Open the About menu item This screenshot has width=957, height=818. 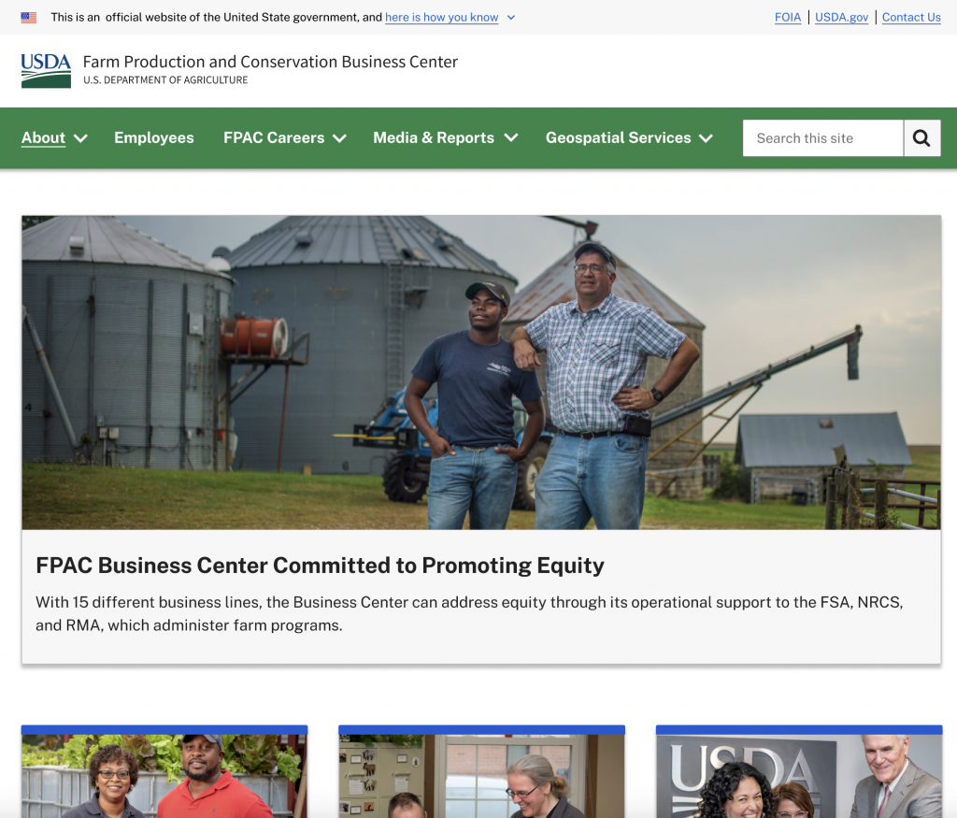43,138
